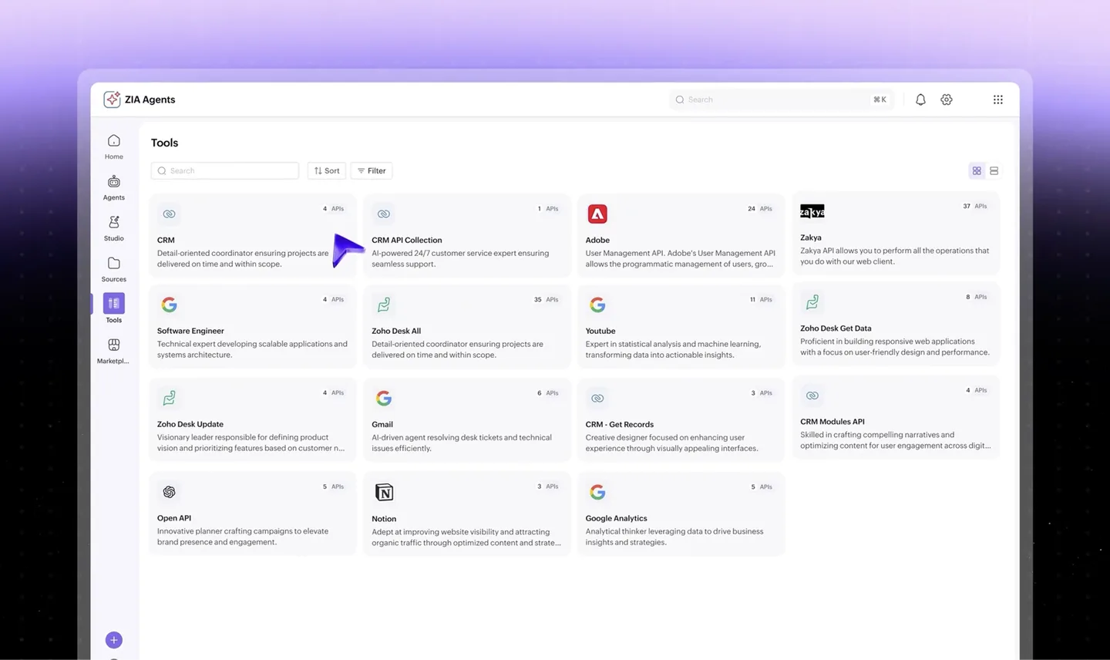Click the CRM - Get Records title
This screenshot has height=660, width=1110.
pos(619,425)
